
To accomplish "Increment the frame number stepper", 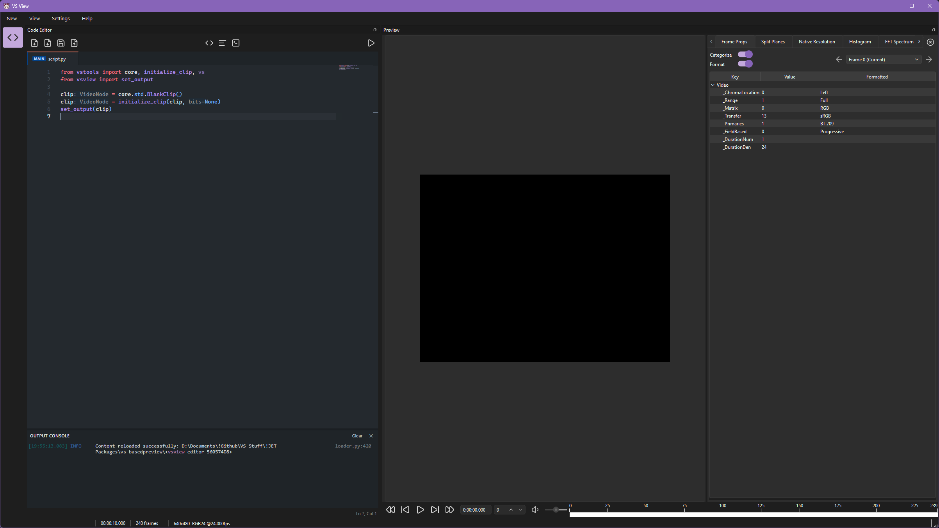I will point(511,510).
